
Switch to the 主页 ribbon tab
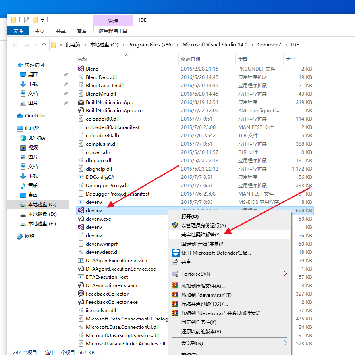coord(40,31)
